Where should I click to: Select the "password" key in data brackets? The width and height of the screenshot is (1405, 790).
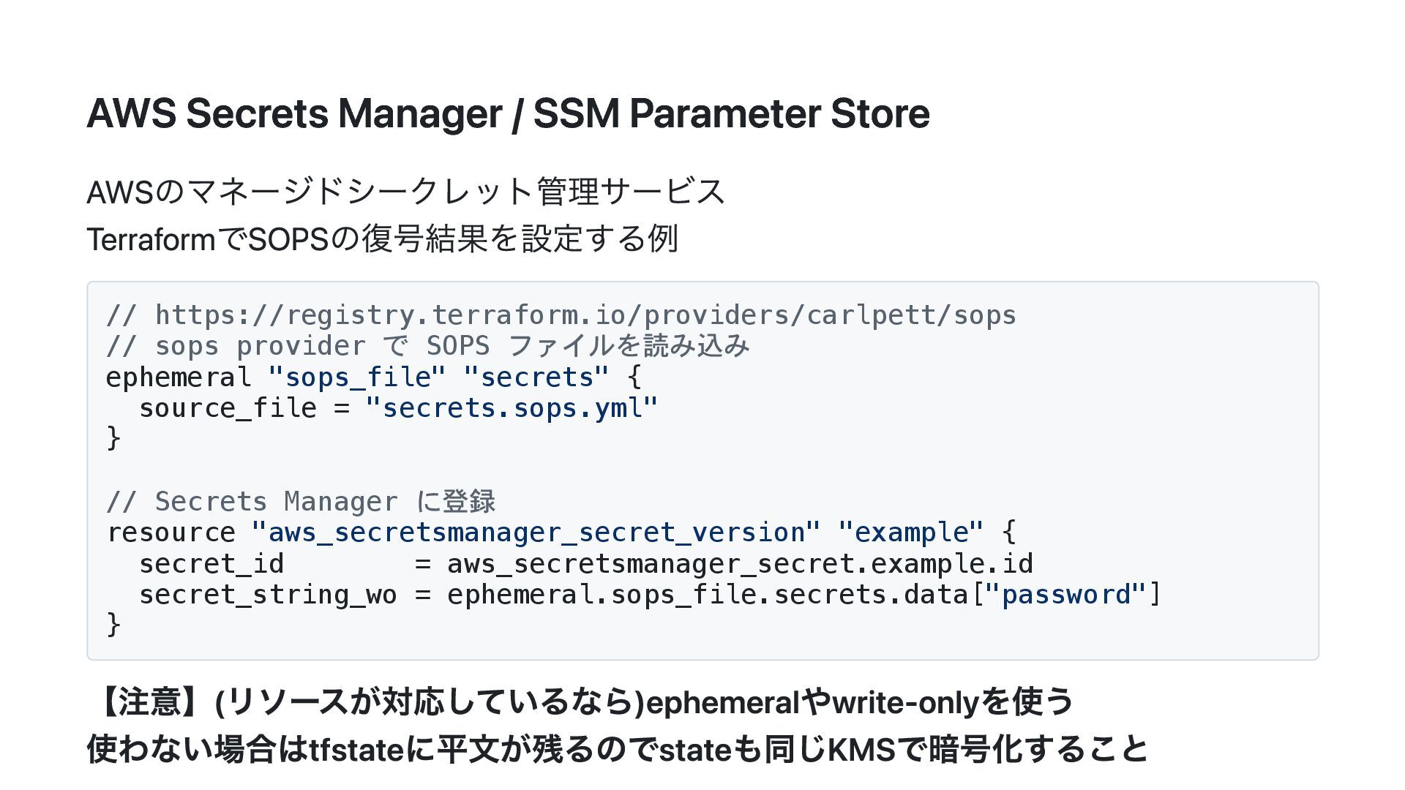pos(1065,595)
